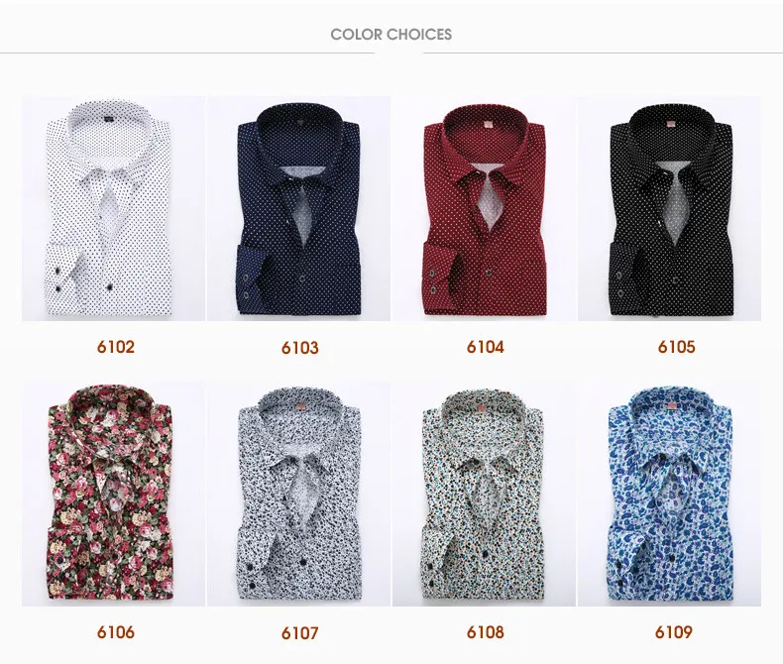The width and height of the screenshot is (783, 664).
Task: Select the rose floral shirt 6106
Action: 113,495
